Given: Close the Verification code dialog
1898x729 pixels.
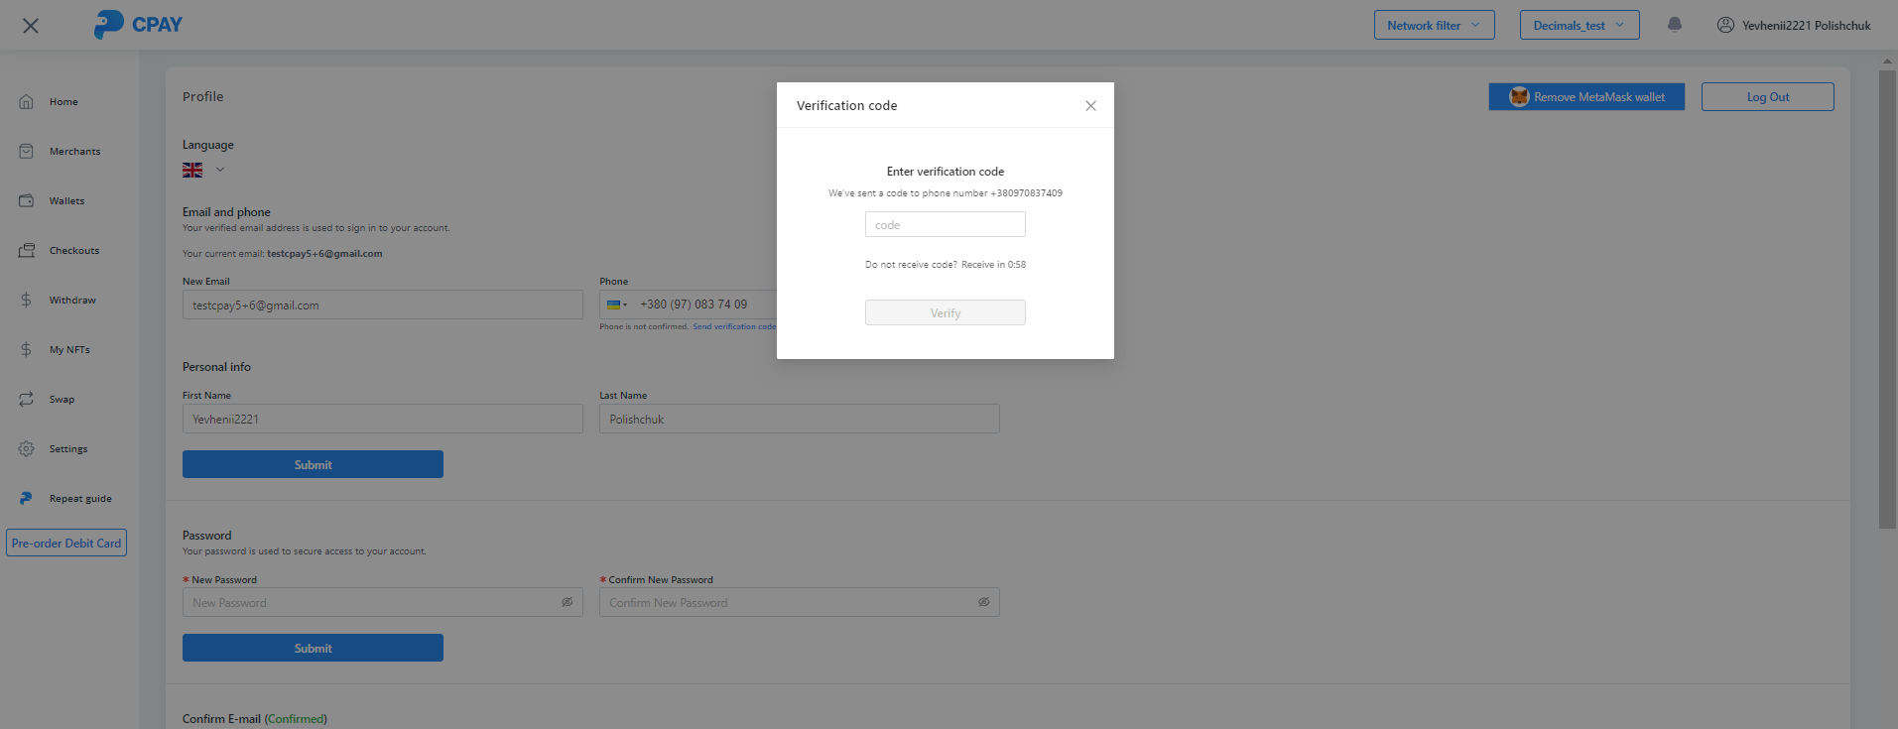Looking at the screenshot, I should (1090, 105).
